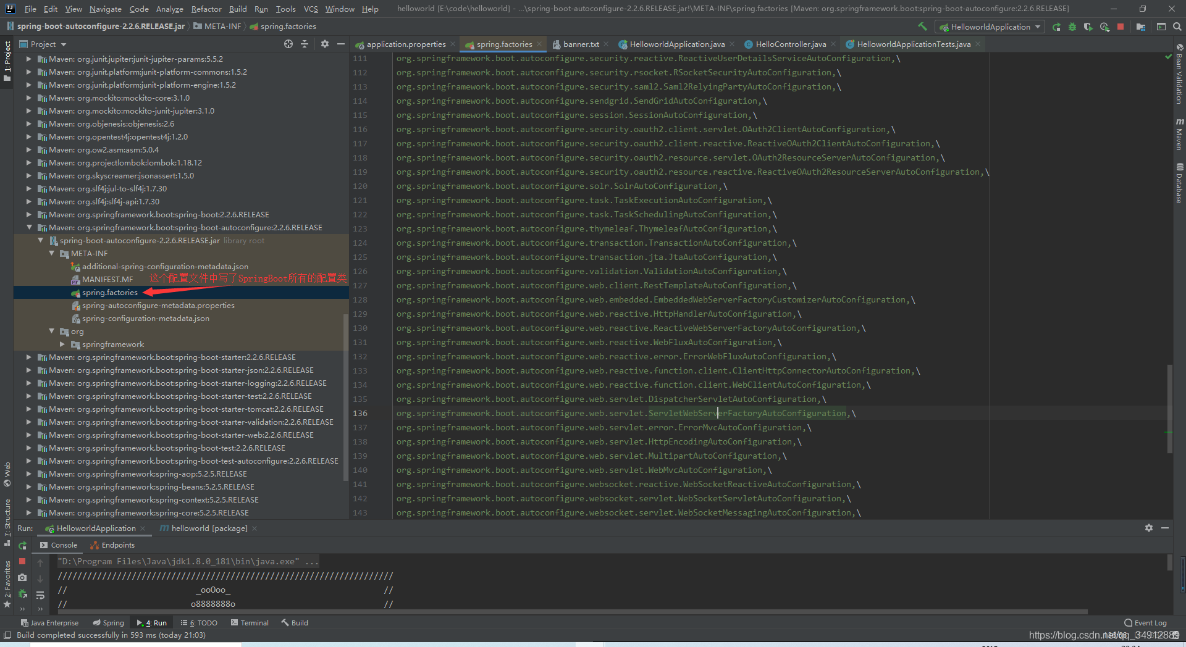The width and height of the screenshot is (1186, 647).
Task: Stop the running application from the top toolbar
Action: point(1121,27)
